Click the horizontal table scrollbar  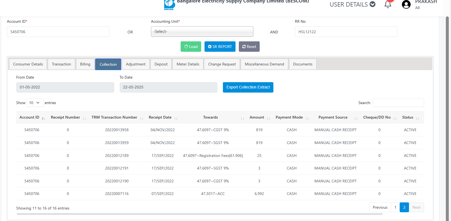point(200,214)
